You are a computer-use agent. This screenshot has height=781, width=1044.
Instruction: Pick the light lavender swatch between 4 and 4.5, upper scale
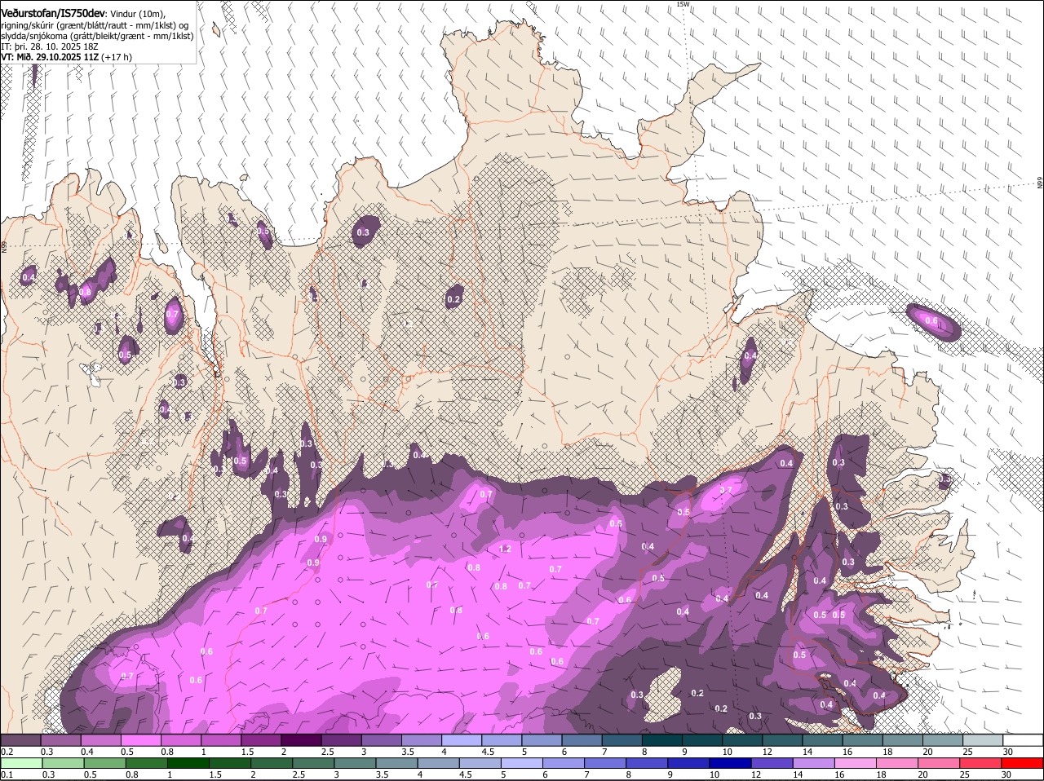[462, 740]
